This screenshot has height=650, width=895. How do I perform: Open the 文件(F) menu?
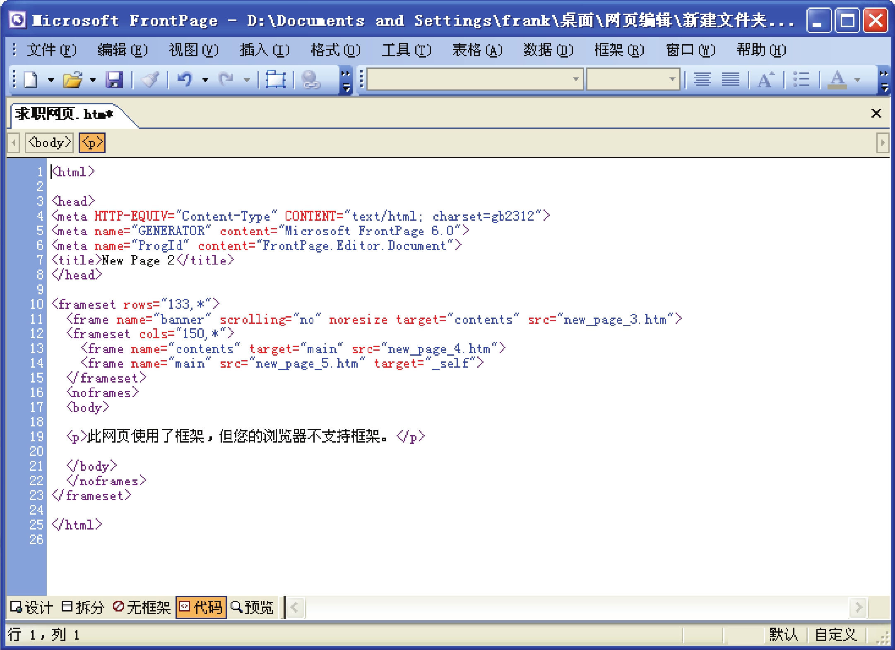pos(51,50)
